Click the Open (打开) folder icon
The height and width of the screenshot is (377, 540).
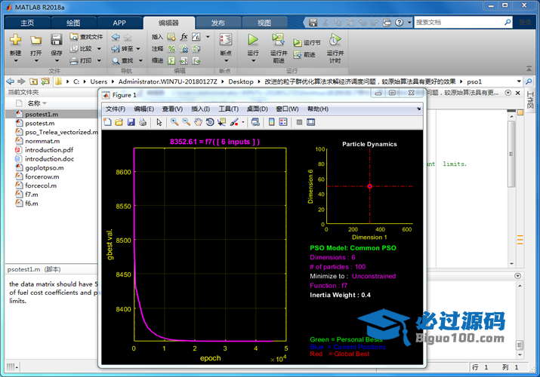[35, 40]
